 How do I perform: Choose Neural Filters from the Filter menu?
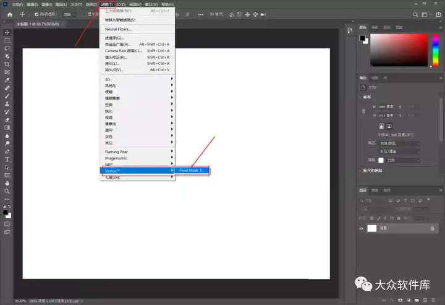point(137,29)
